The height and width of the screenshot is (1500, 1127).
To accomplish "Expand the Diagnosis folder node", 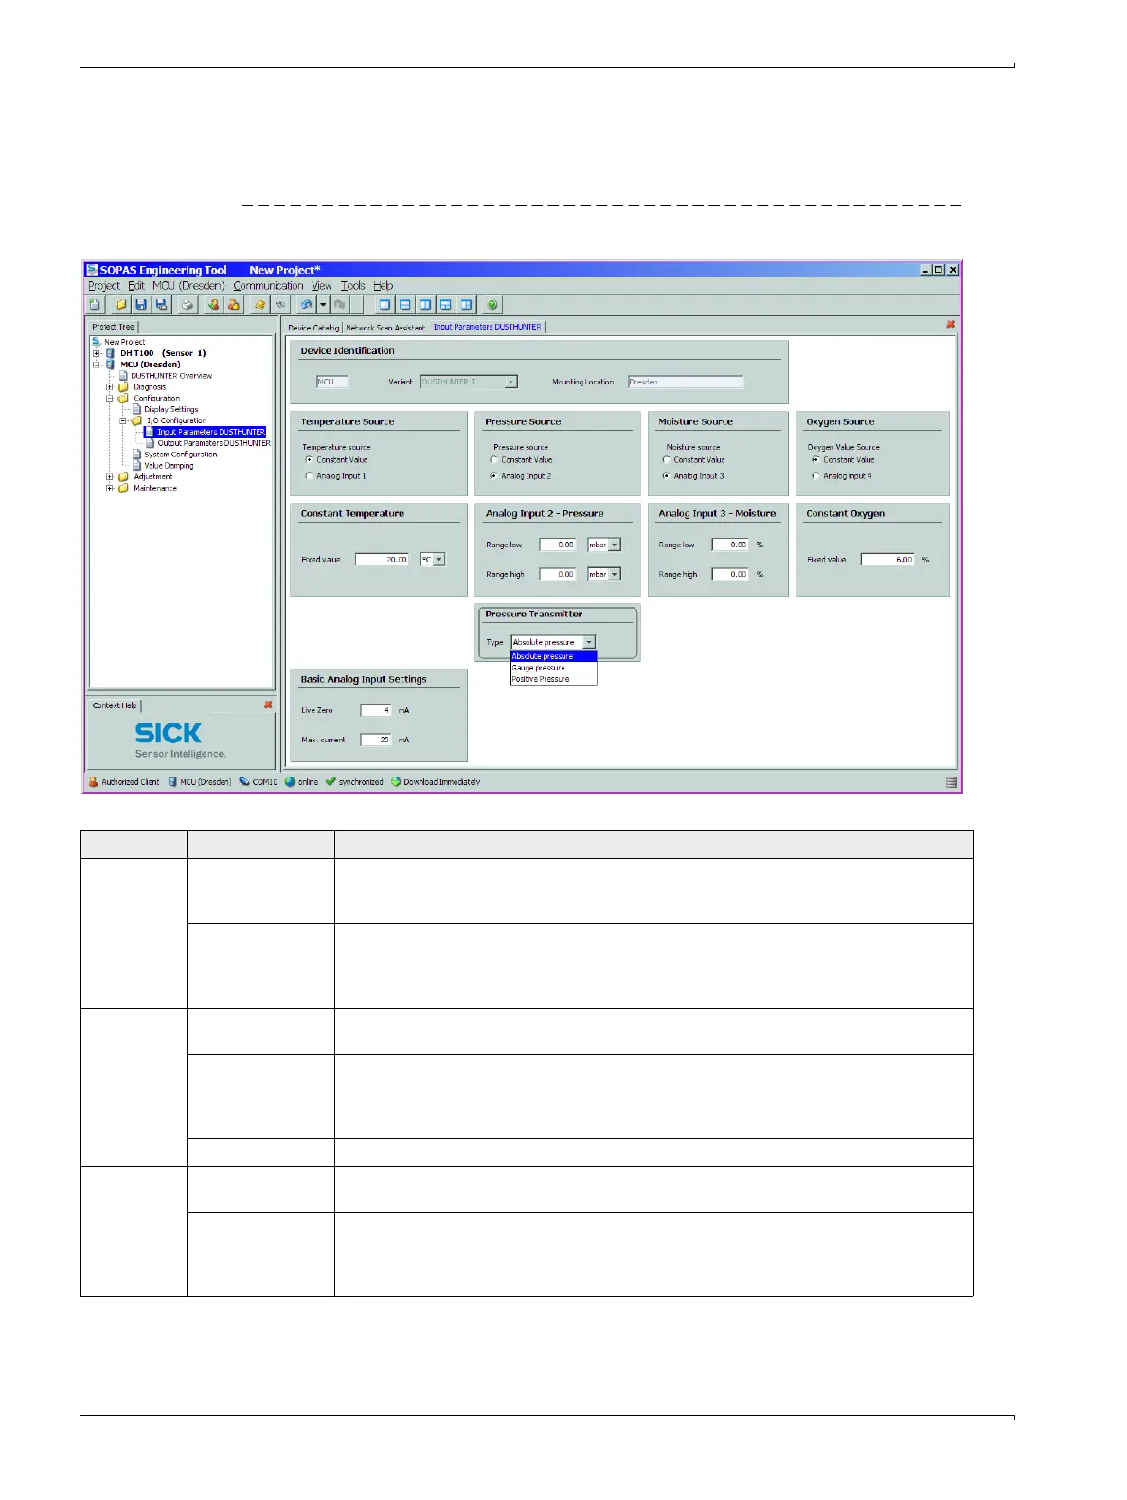I will [109, 387].
